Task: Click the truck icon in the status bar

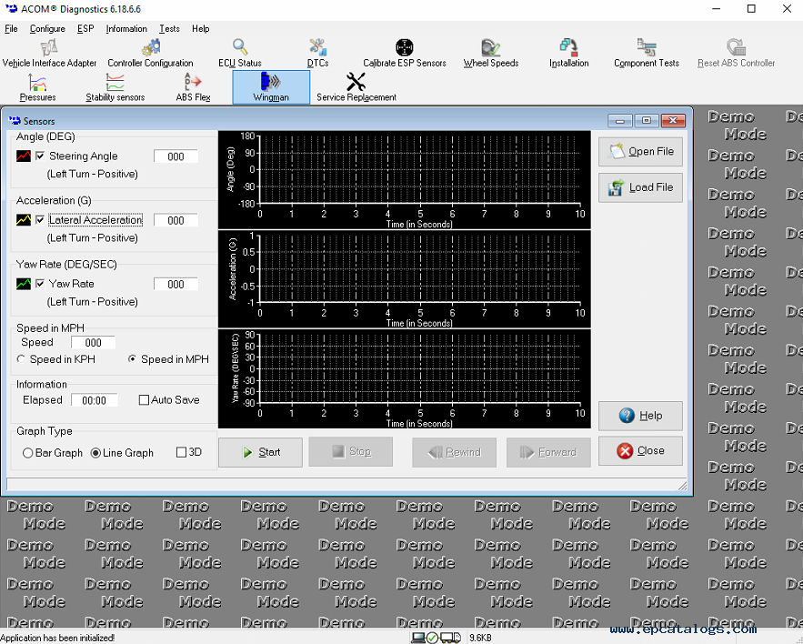Action: click(x=451, y=638)
